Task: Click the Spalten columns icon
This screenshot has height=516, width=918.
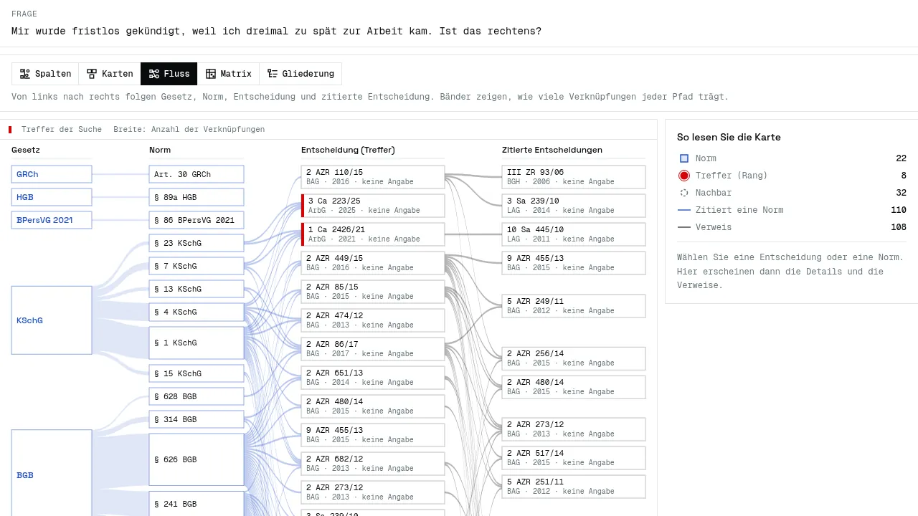Action: 25,74
